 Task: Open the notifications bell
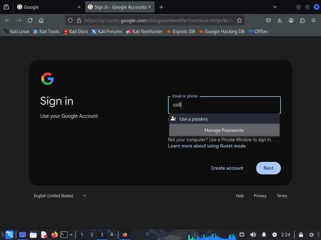[264, 235]
